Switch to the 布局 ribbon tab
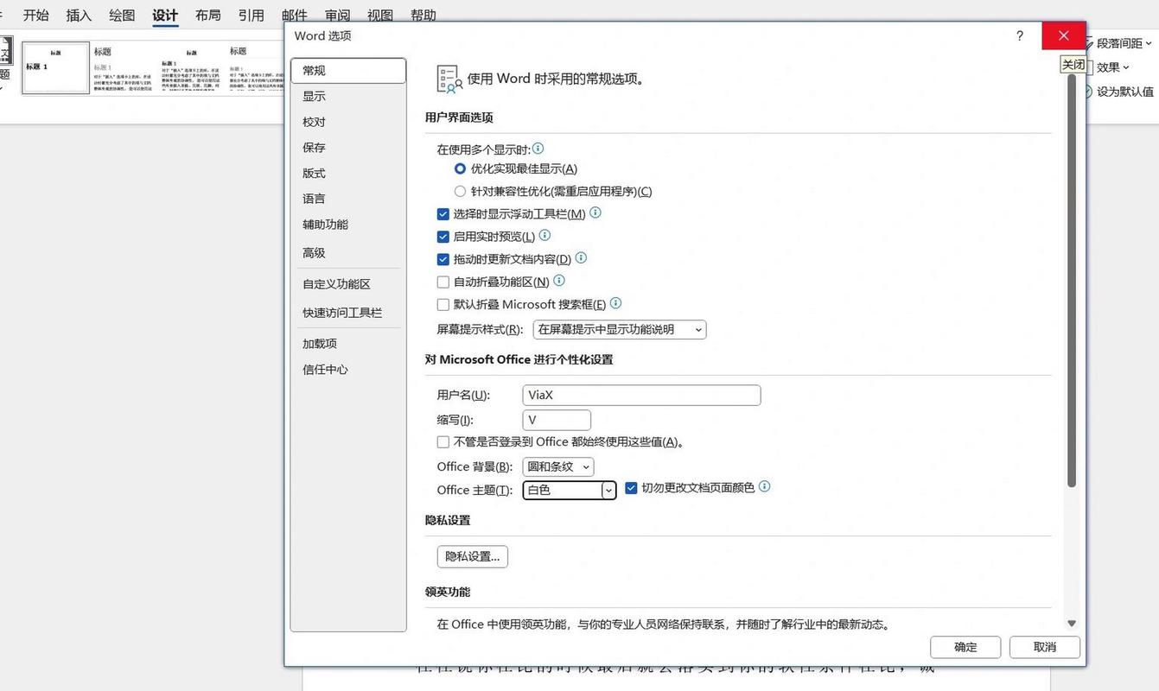The width and height of the screenshot is (1159, 691). (207, 15)
